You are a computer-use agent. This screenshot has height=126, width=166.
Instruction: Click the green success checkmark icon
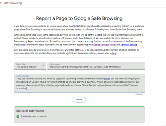tap(18, 116)
